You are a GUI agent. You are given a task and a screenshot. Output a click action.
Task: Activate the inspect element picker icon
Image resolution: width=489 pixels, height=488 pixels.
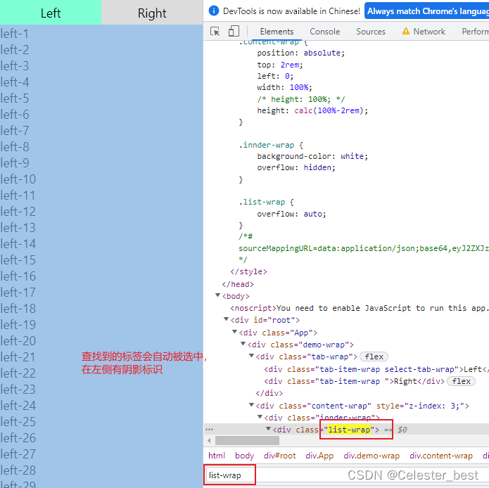coord(215,32)
